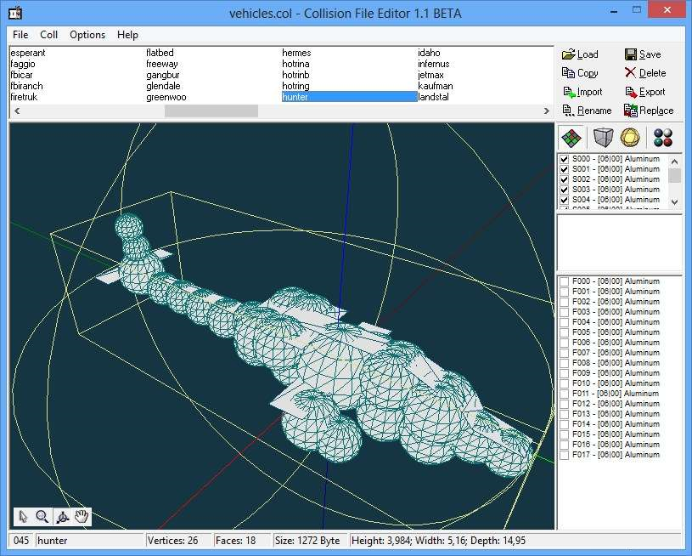This screenshot has height=556, width=692.
Task: Check face F010 Aluminum
Action: [564, 383]
